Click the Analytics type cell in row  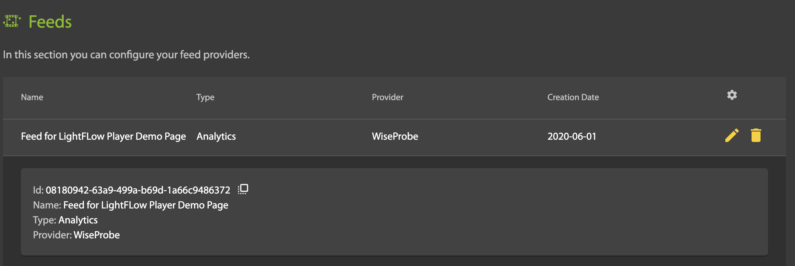216,136
